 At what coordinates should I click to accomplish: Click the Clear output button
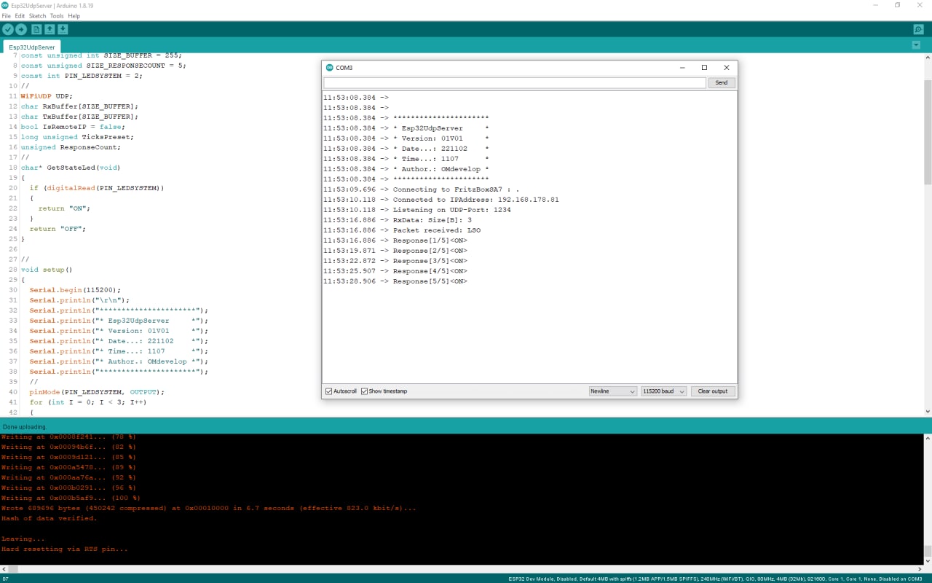pos(712,391)
